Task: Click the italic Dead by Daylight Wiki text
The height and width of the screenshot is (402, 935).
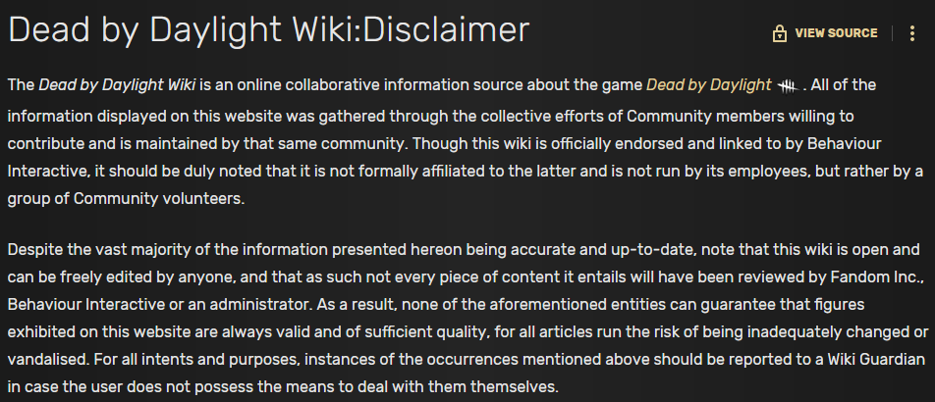Action: 117,85
